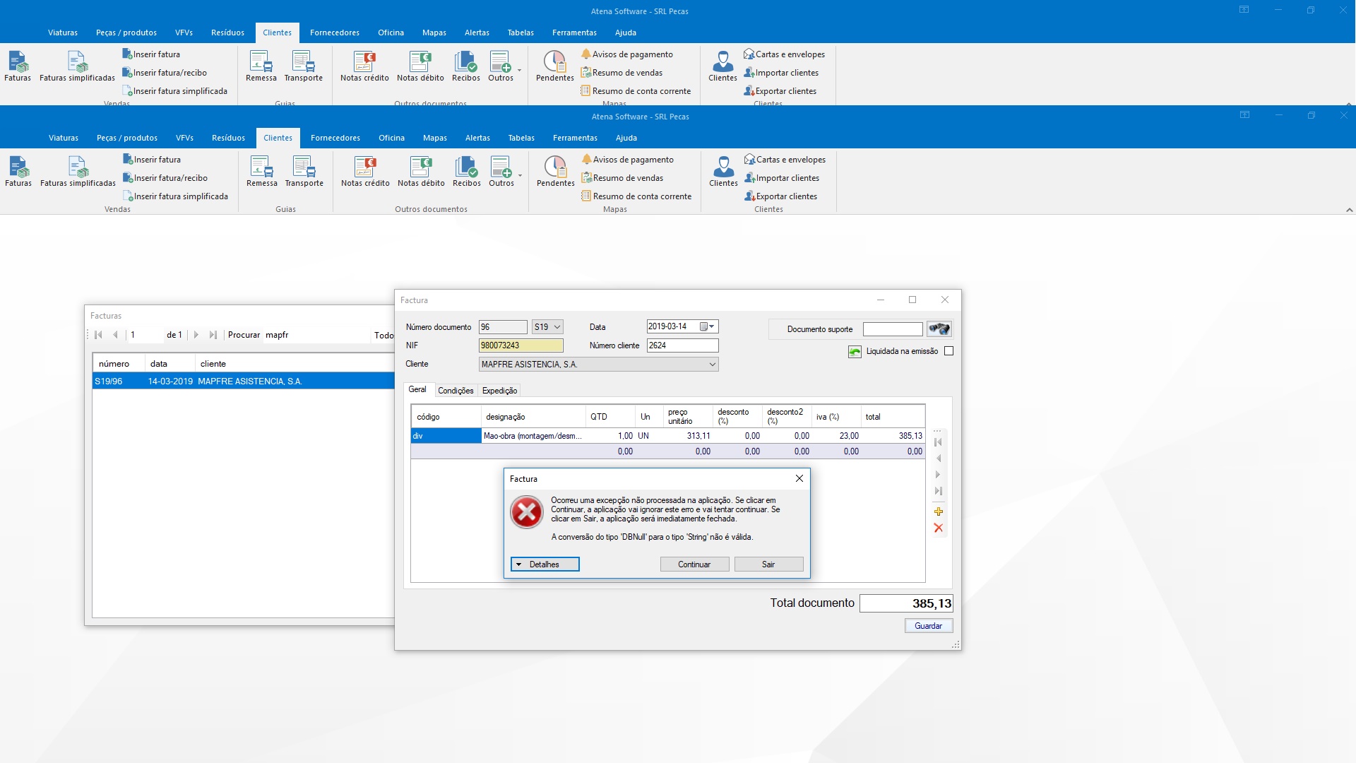Click the green icon next to Liquidada na emissão
This screenshot has width=1356, height=763.
[855, 352]
